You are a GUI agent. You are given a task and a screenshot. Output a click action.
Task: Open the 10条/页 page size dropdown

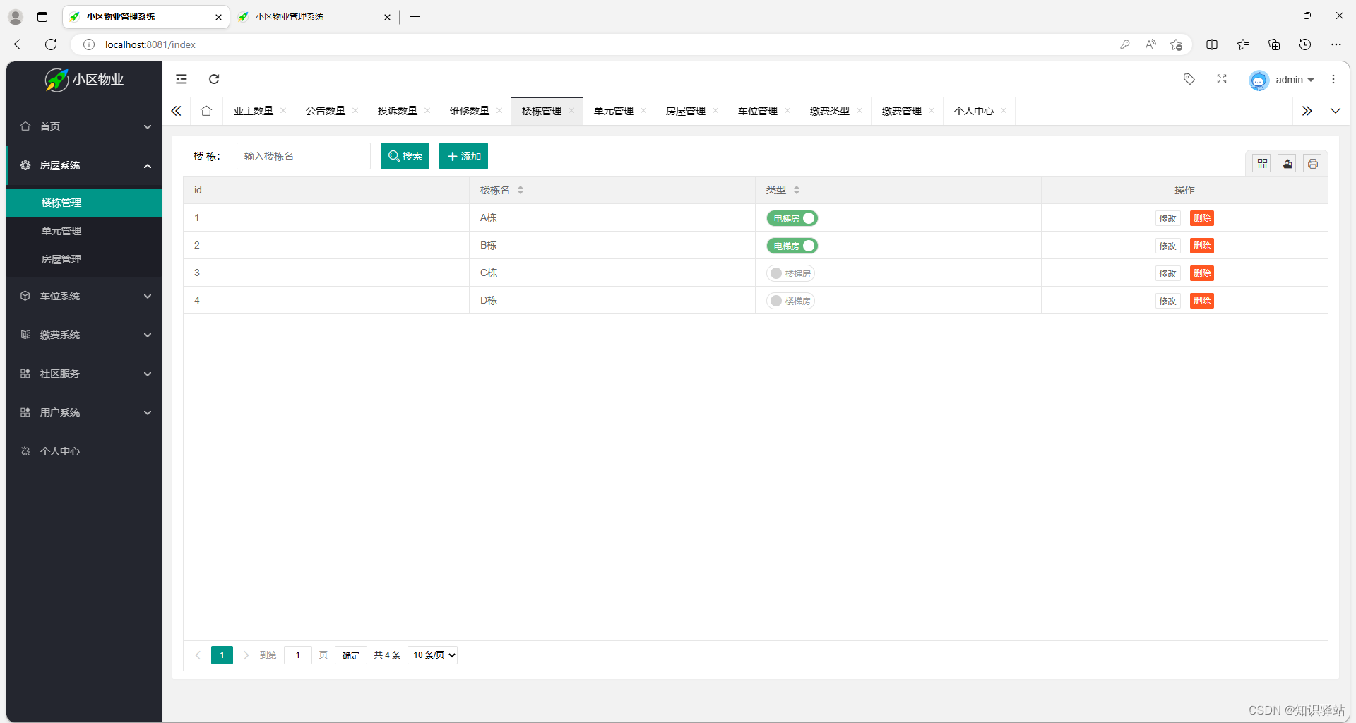pyautogui.click(x=432, y=655)
